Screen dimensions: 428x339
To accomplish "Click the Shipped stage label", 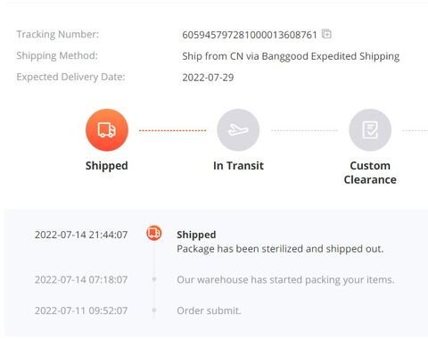I will (x=107, y=166).
